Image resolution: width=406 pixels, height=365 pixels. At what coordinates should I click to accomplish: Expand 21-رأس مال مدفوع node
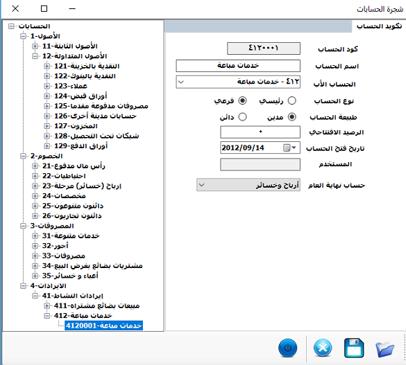tap(35, 166)
